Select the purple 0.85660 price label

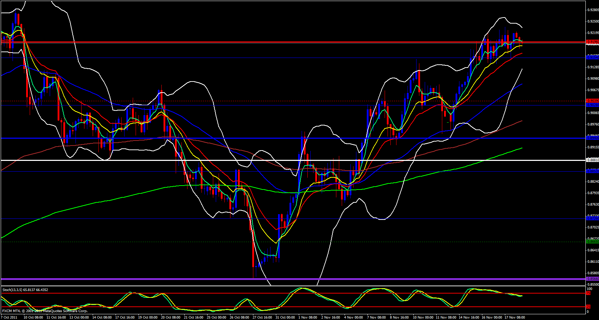[592, 279]
